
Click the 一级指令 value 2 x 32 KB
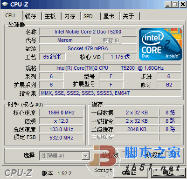[x=137, y=121]
